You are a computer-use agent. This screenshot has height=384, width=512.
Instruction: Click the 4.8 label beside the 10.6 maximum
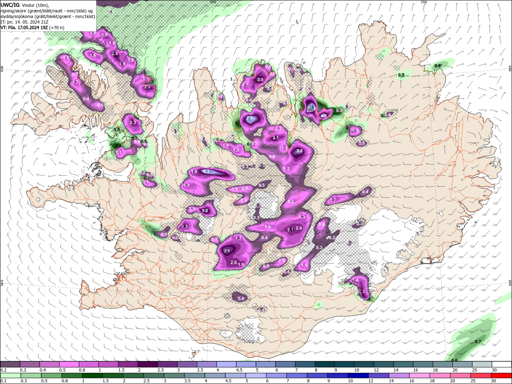[324, 116]
